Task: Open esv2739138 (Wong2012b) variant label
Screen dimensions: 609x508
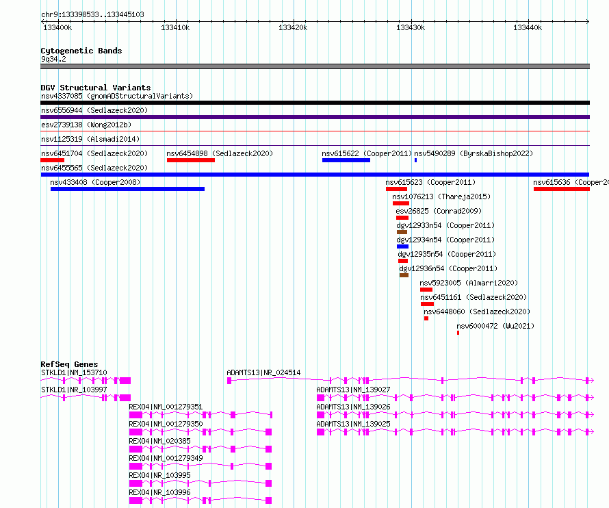Action: 86,125
